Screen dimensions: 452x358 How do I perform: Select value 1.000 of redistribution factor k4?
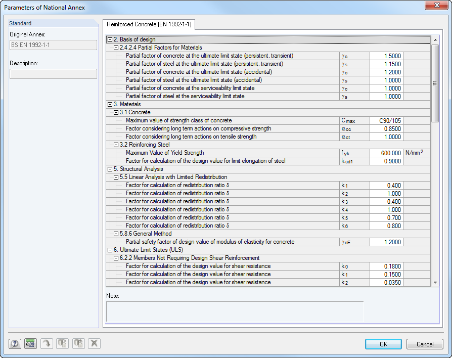[x=386, y=209]
